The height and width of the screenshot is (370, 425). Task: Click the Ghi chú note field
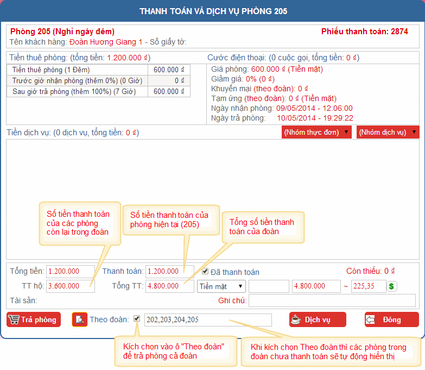click(332, 300)
